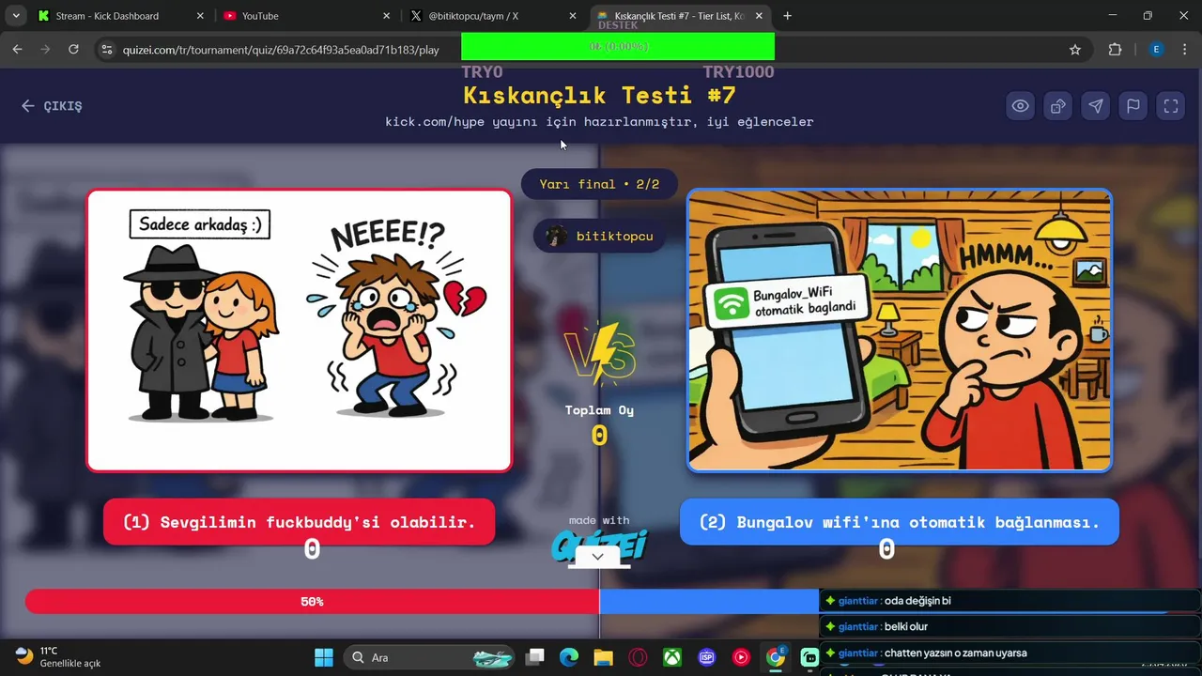1202x676 pixels.
Task: Open the Chrome profile E avatar
Action: [x=1157, y=50]
